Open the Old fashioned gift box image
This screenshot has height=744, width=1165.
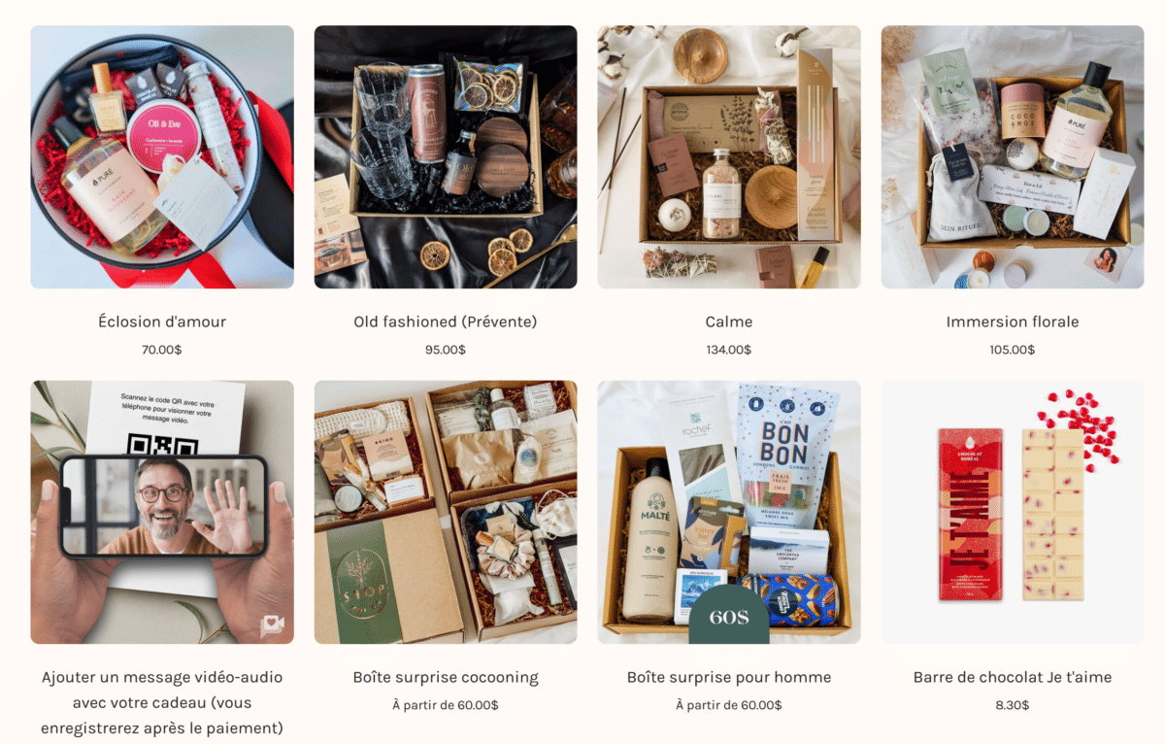pyautogui.click(x=446, y=157)
